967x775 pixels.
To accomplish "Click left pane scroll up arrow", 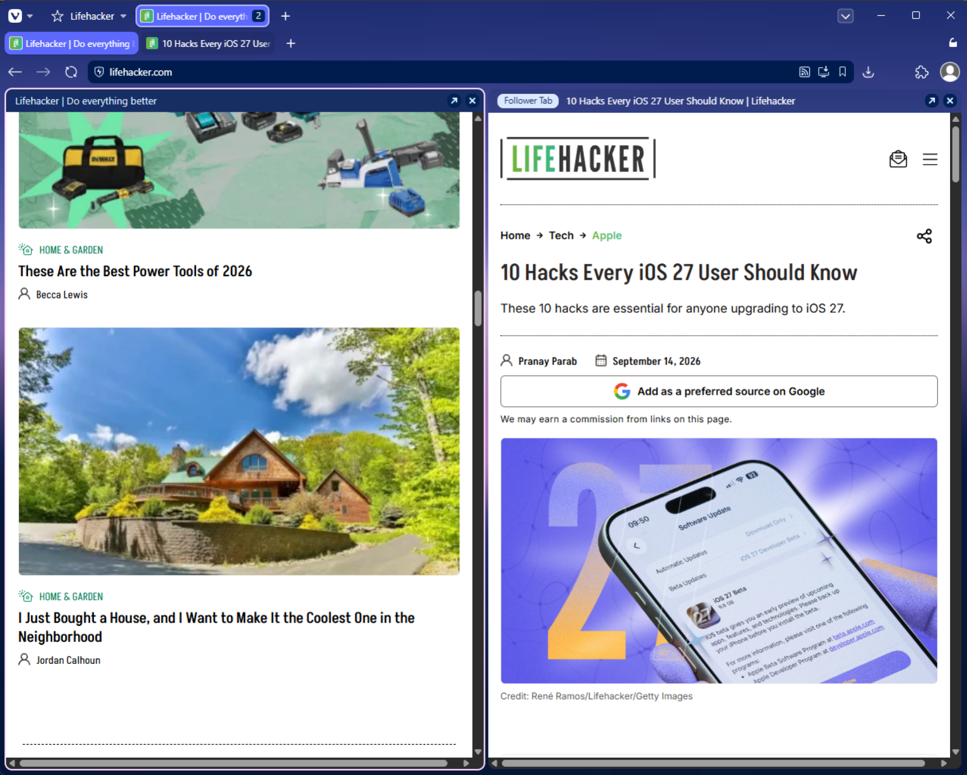I will tap(478, 118).
